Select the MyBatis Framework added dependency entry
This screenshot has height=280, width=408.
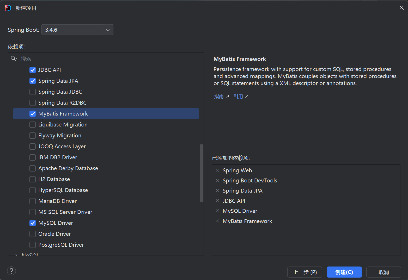point(247,221)
